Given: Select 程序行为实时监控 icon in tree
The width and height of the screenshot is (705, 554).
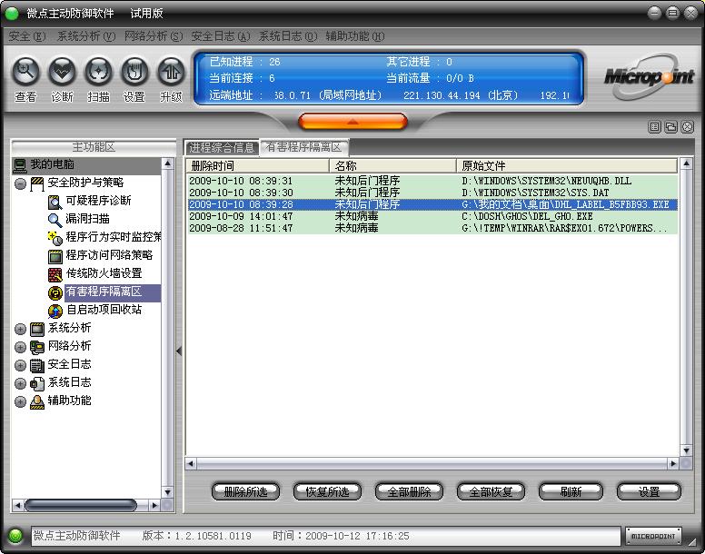Looking at the screenshot, I should 55,238.
